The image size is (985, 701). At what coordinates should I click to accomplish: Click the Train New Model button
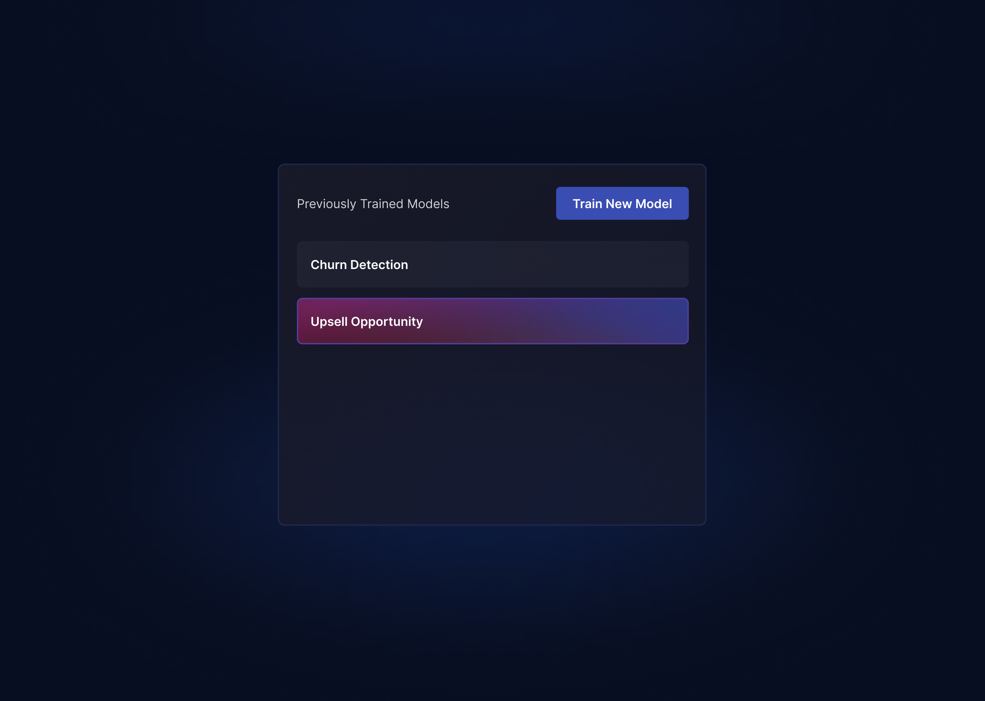tap(622, 203)
